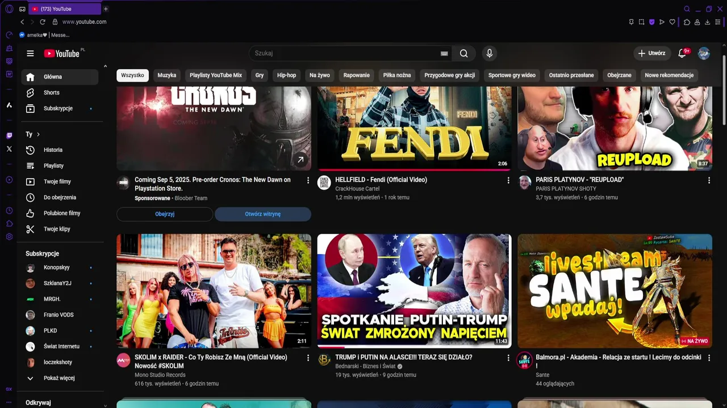
Task: Select Playlisty YouTube Mix chip
Action: click(216, 75)
